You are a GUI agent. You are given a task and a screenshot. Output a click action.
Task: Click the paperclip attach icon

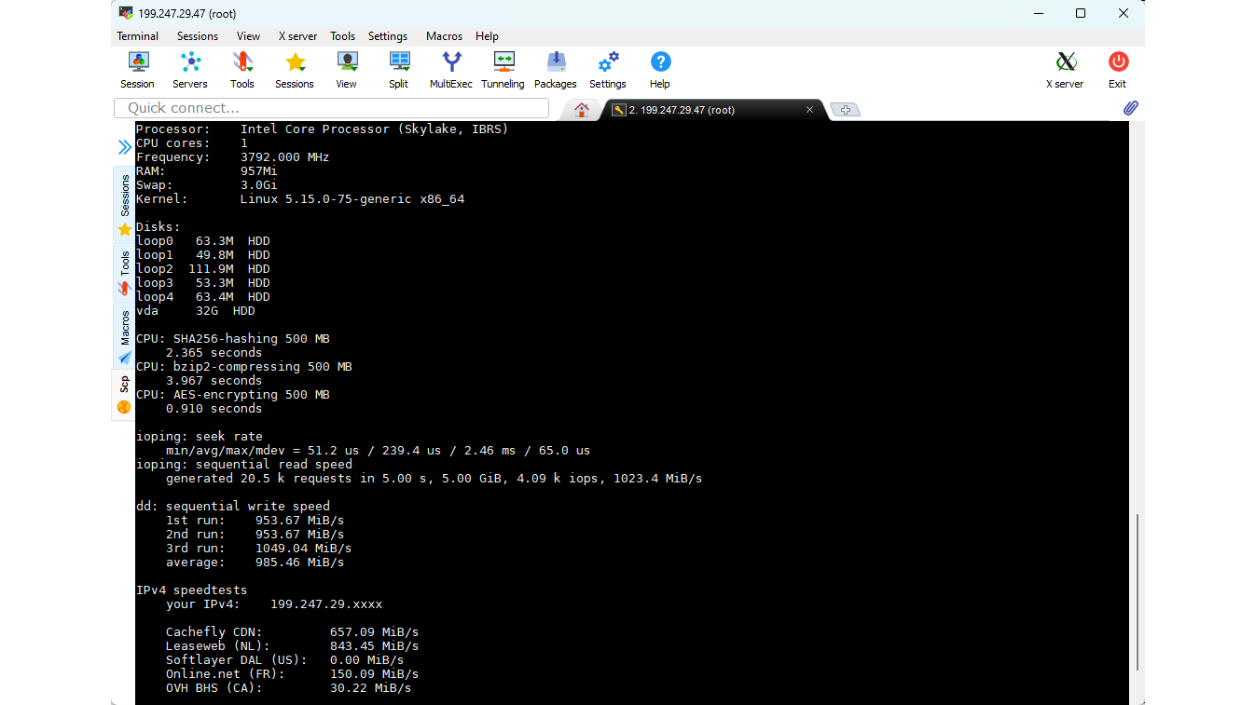click(x=1130, y=108)
